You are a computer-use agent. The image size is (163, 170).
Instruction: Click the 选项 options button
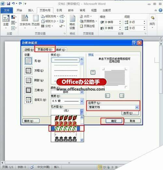130,113
